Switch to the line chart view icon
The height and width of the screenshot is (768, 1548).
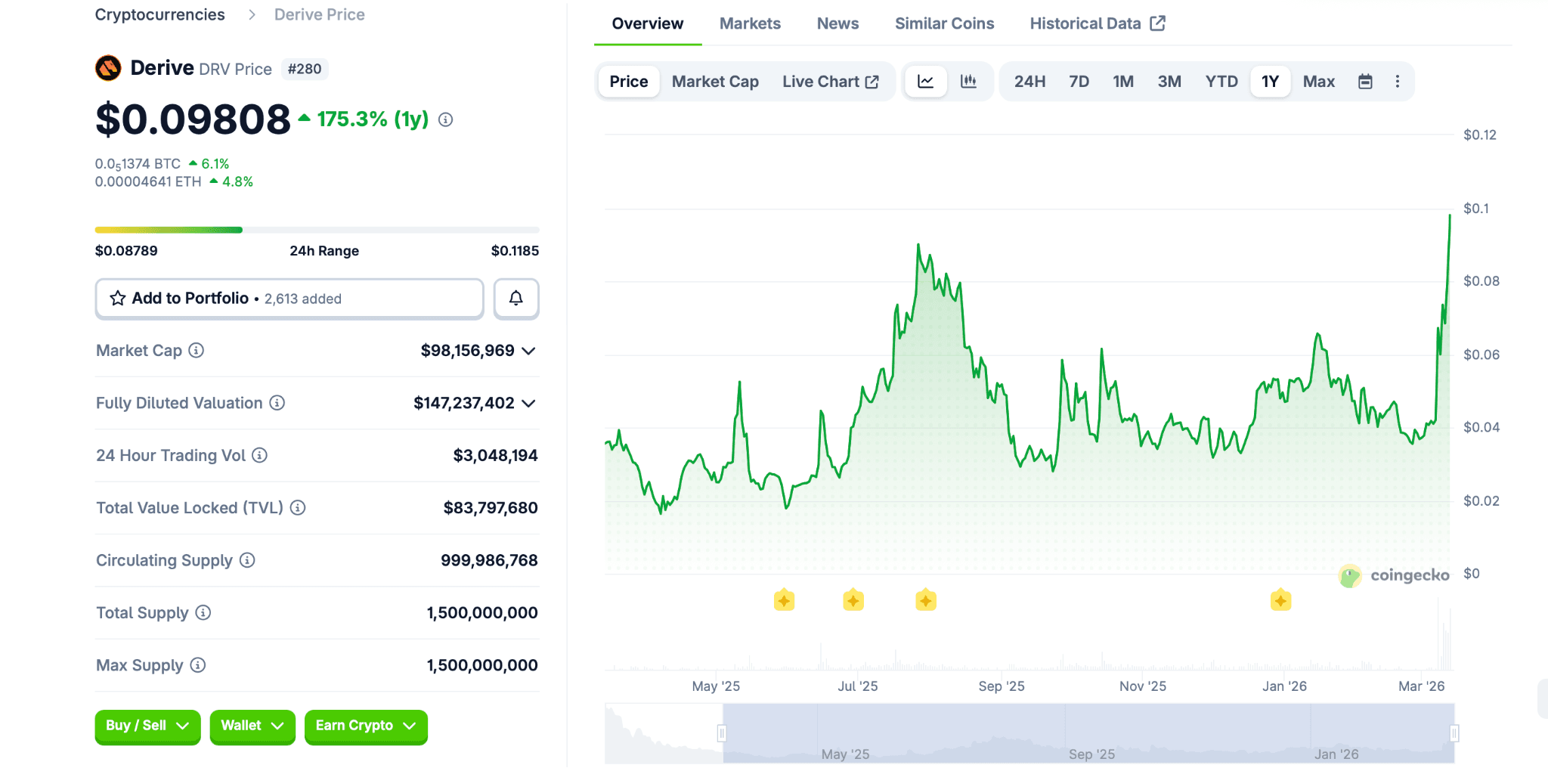pyautogui.click(x=926, y=82)
